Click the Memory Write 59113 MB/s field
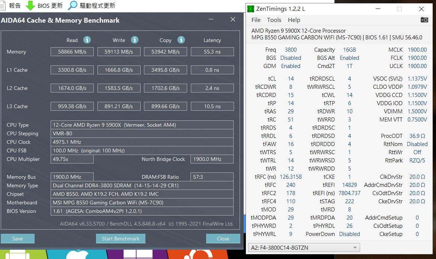 119,52
